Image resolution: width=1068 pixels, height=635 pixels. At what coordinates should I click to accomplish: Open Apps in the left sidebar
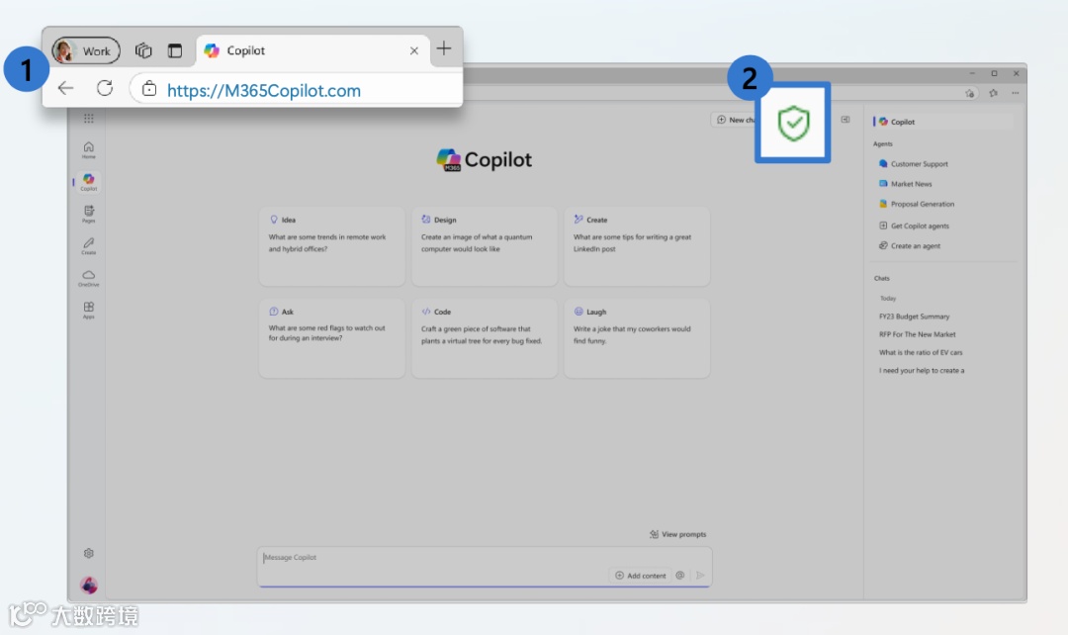coord(89,310)
